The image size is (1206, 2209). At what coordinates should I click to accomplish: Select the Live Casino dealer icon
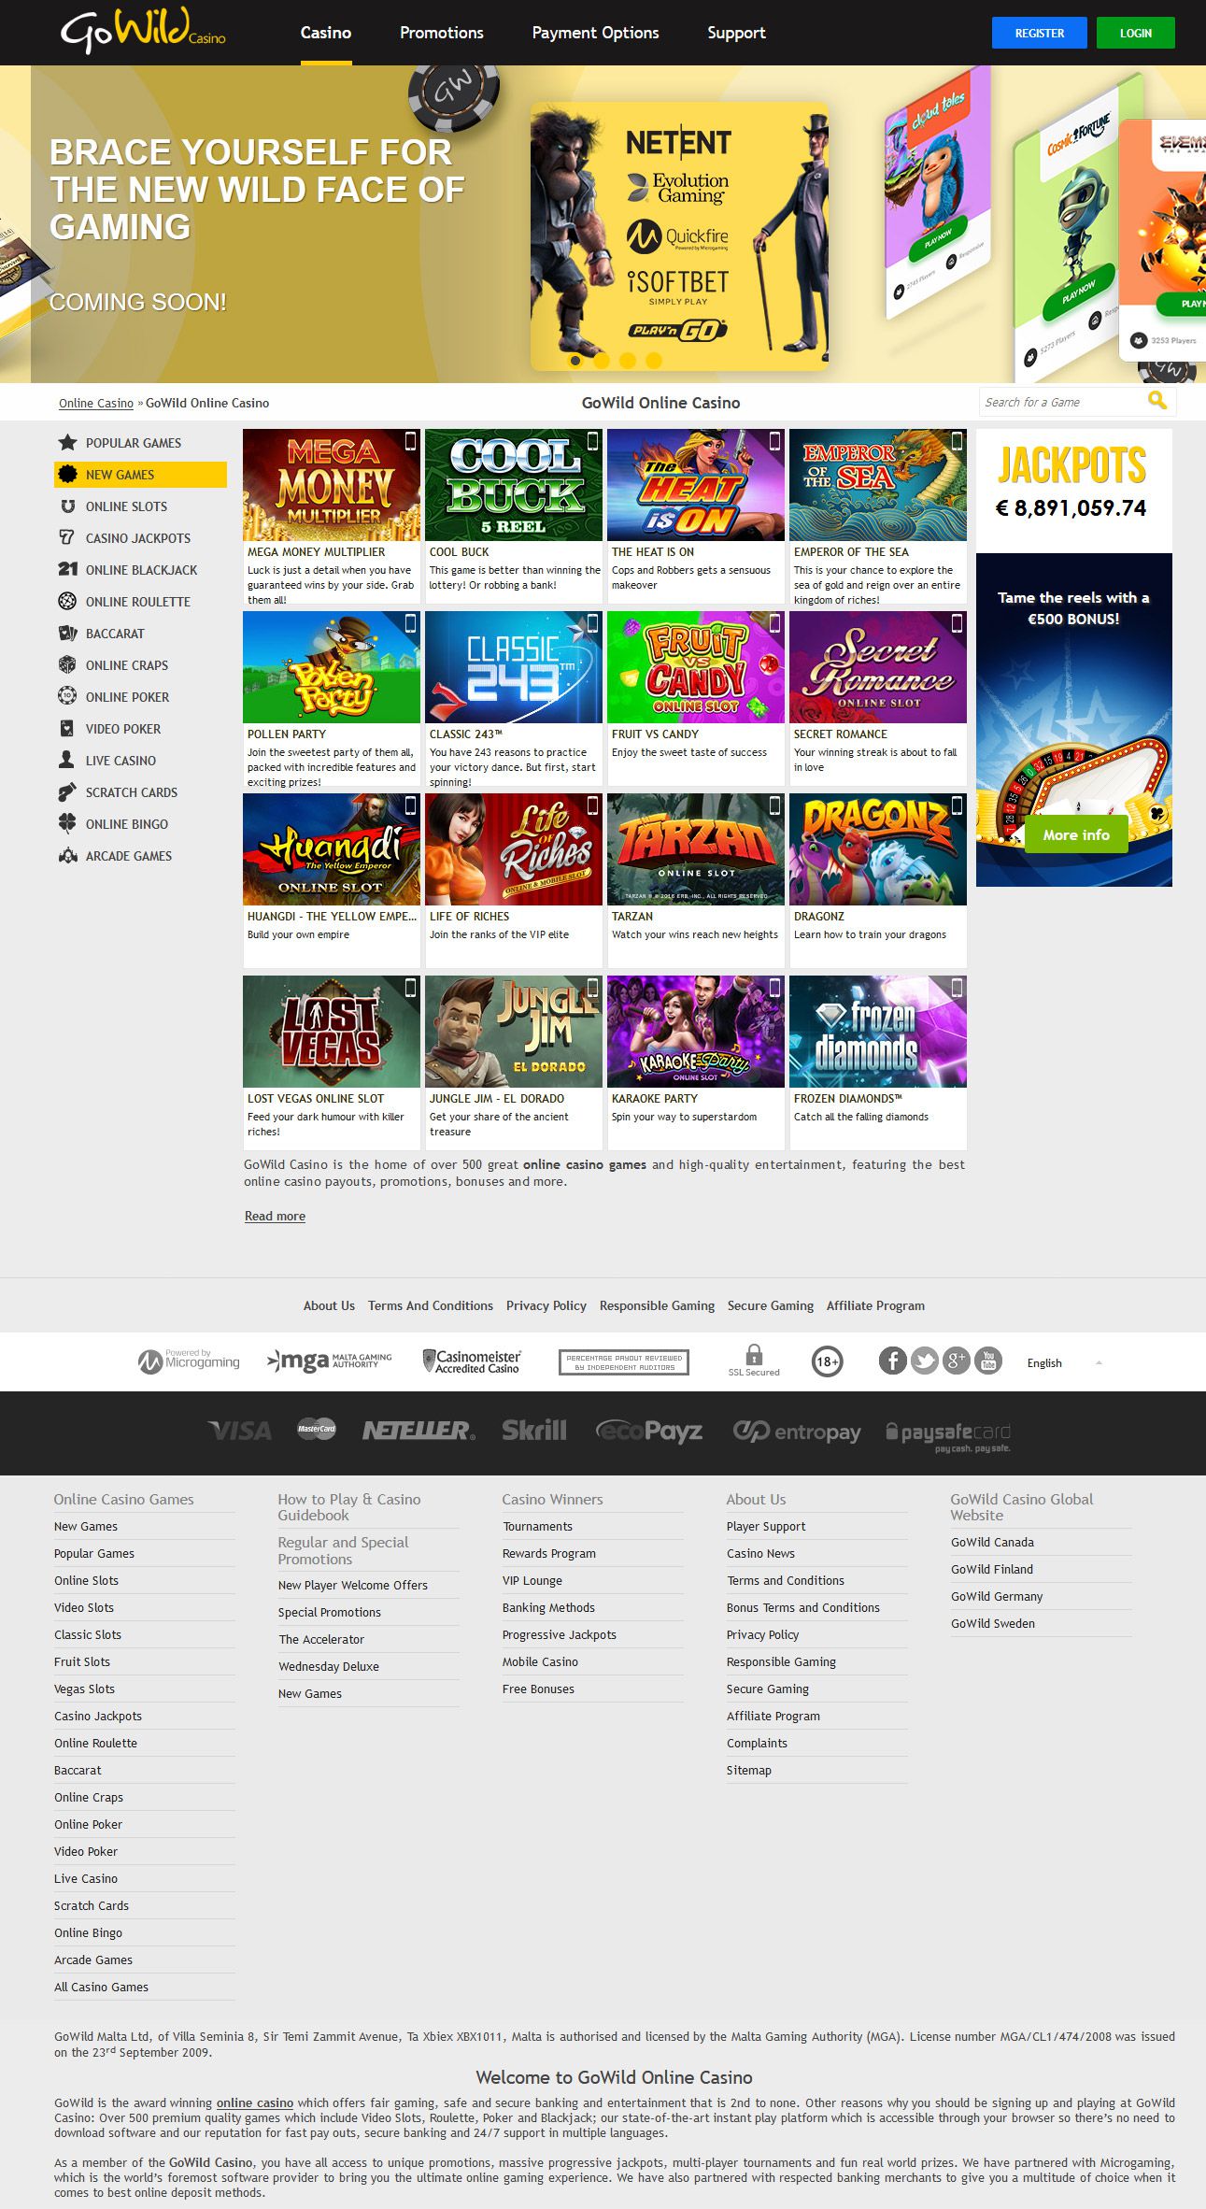pos(67,761)
